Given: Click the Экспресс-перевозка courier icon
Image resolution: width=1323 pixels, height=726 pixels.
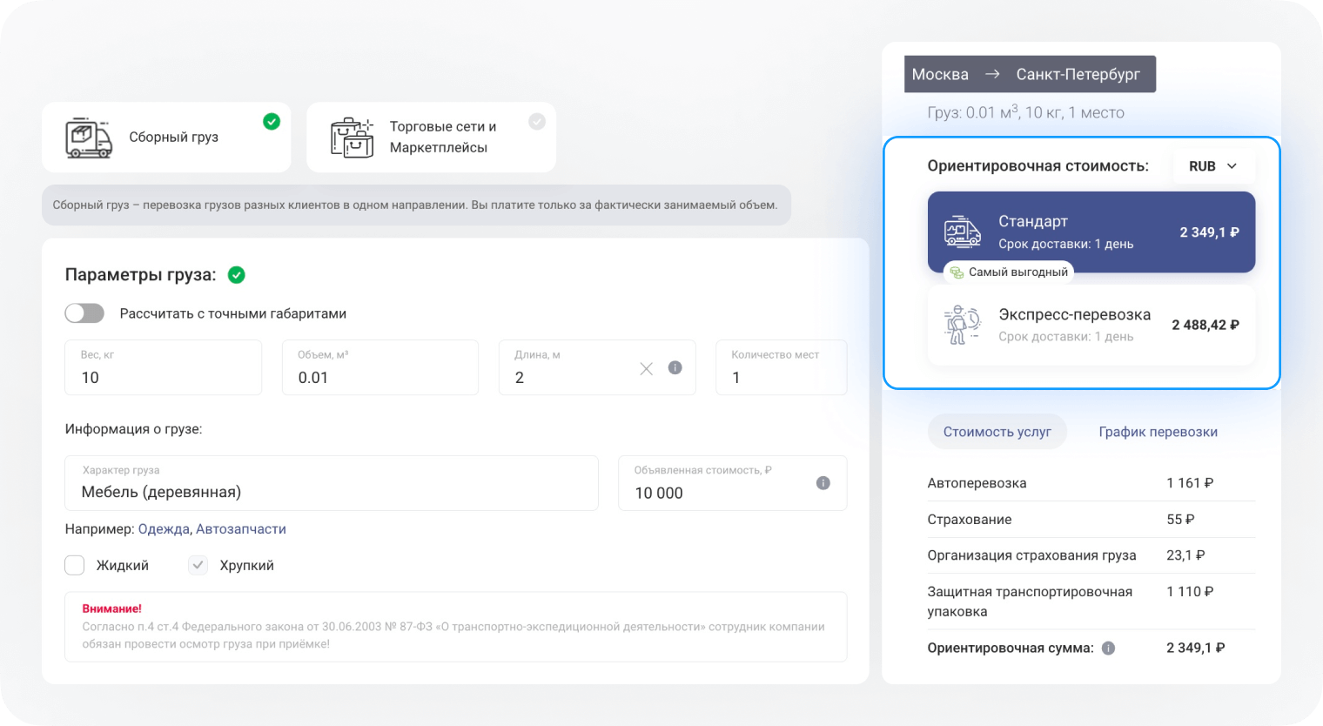Looking at the screenshot, I should (x=963, y=325).
